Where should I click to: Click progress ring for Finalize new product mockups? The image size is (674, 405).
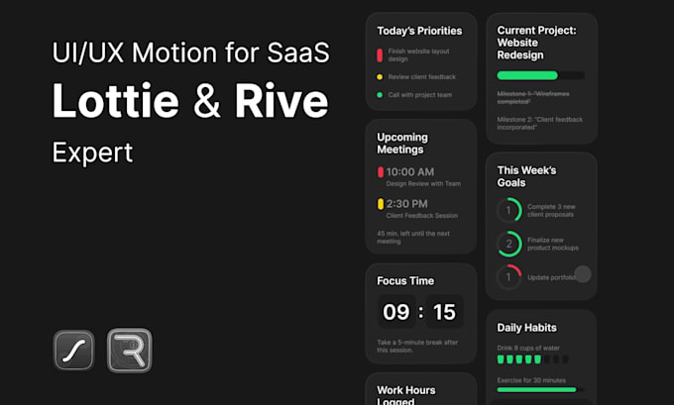[x=509, y=244]
